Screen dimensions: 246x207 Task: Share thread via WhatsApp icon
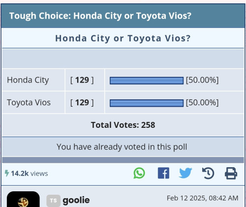click(x=139, y=173)
